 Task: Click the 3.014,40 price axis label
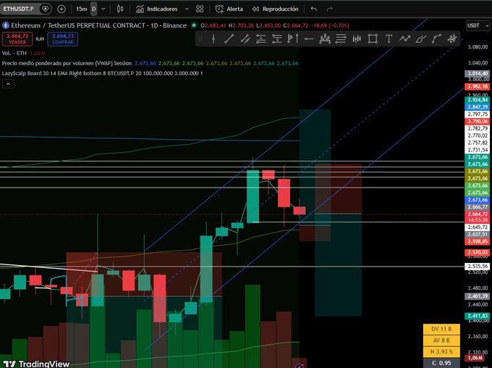coord(478,74)
